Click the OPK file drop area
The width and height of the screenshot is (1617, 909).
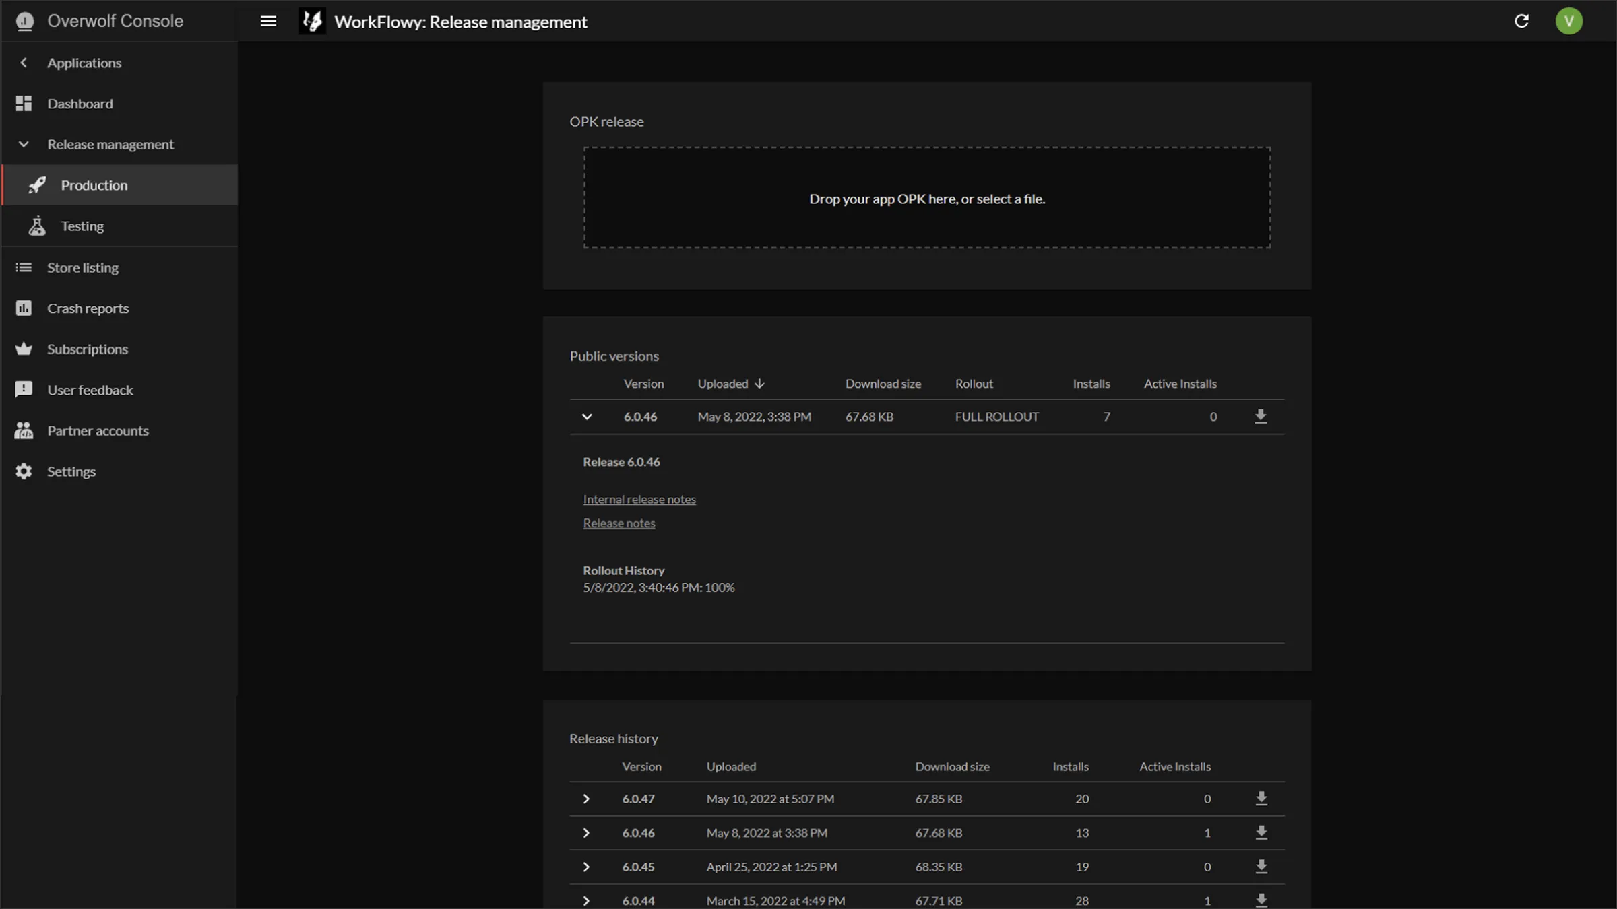pyautogui.click(x=927, y=198)
